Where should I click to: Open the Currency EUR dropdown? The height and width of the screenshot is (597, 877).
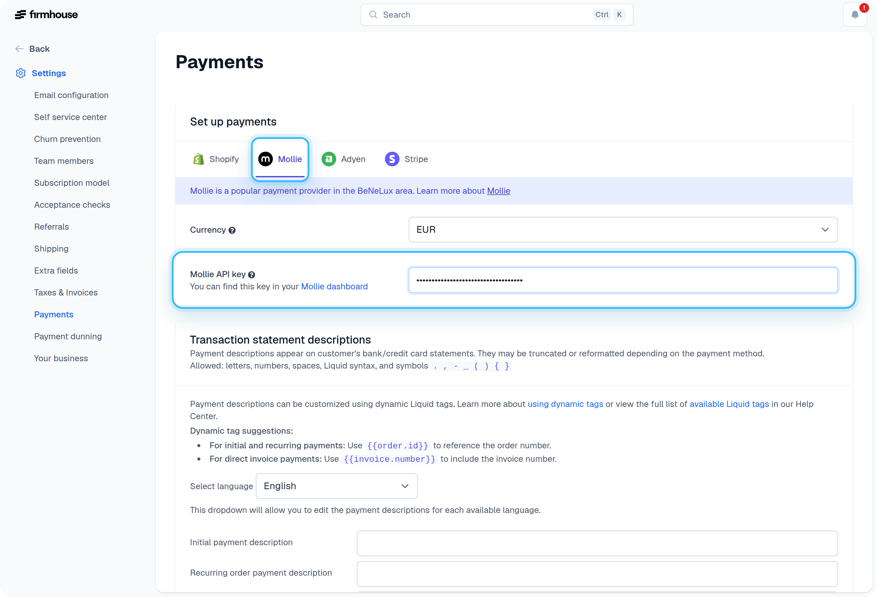click(x=623, y=229)
